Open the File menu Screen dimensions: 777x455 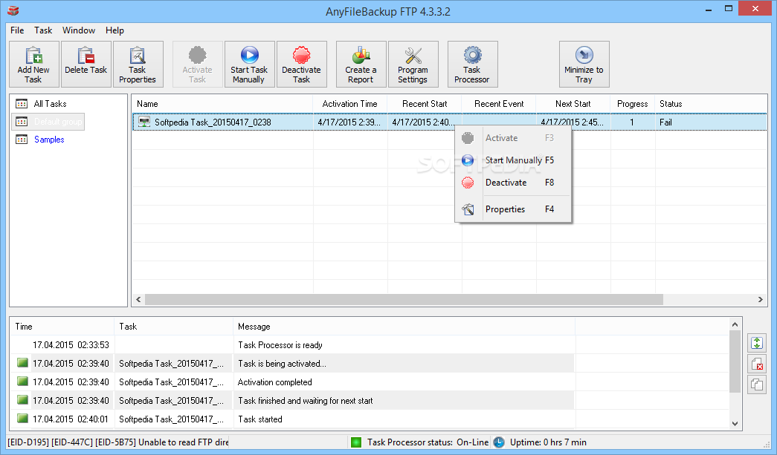(17, 30)
